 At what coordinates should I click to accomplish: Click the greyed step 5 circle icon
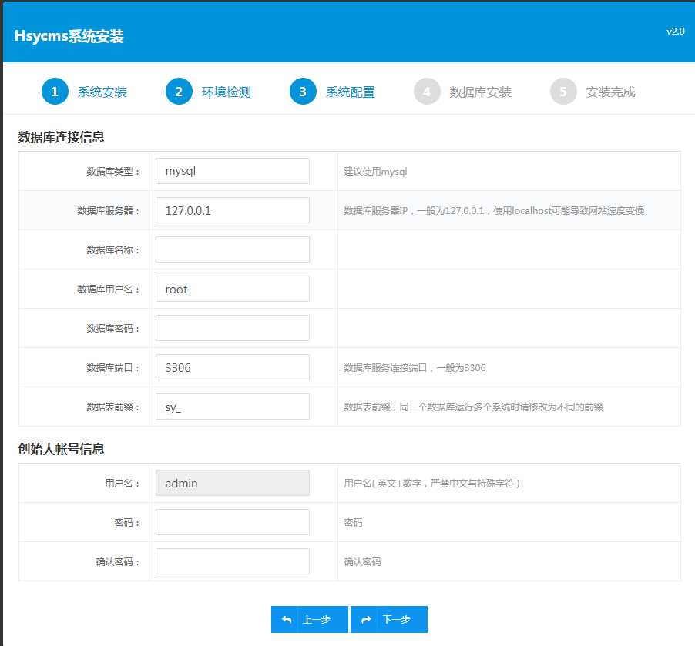[x=563, y=92]
